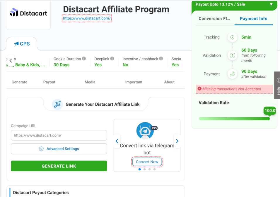Click the 60 Days validation value
Viewport: 280px width, 197px height.
[249, 50]
